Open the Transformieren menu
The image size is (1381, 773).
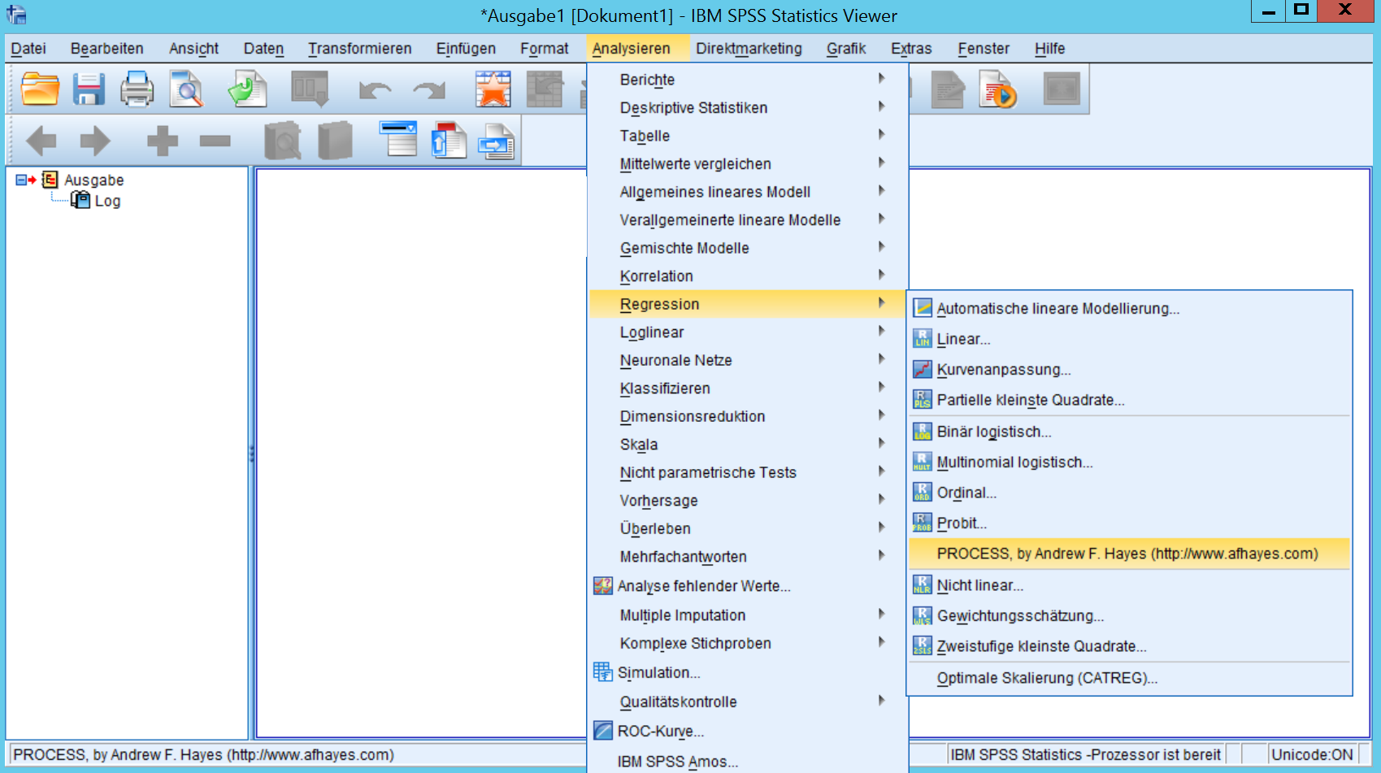[x=359, y=49]
